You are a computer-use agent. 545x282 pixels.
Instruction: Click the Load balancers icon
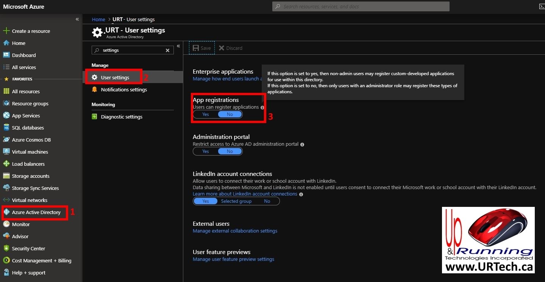point(6,164)
